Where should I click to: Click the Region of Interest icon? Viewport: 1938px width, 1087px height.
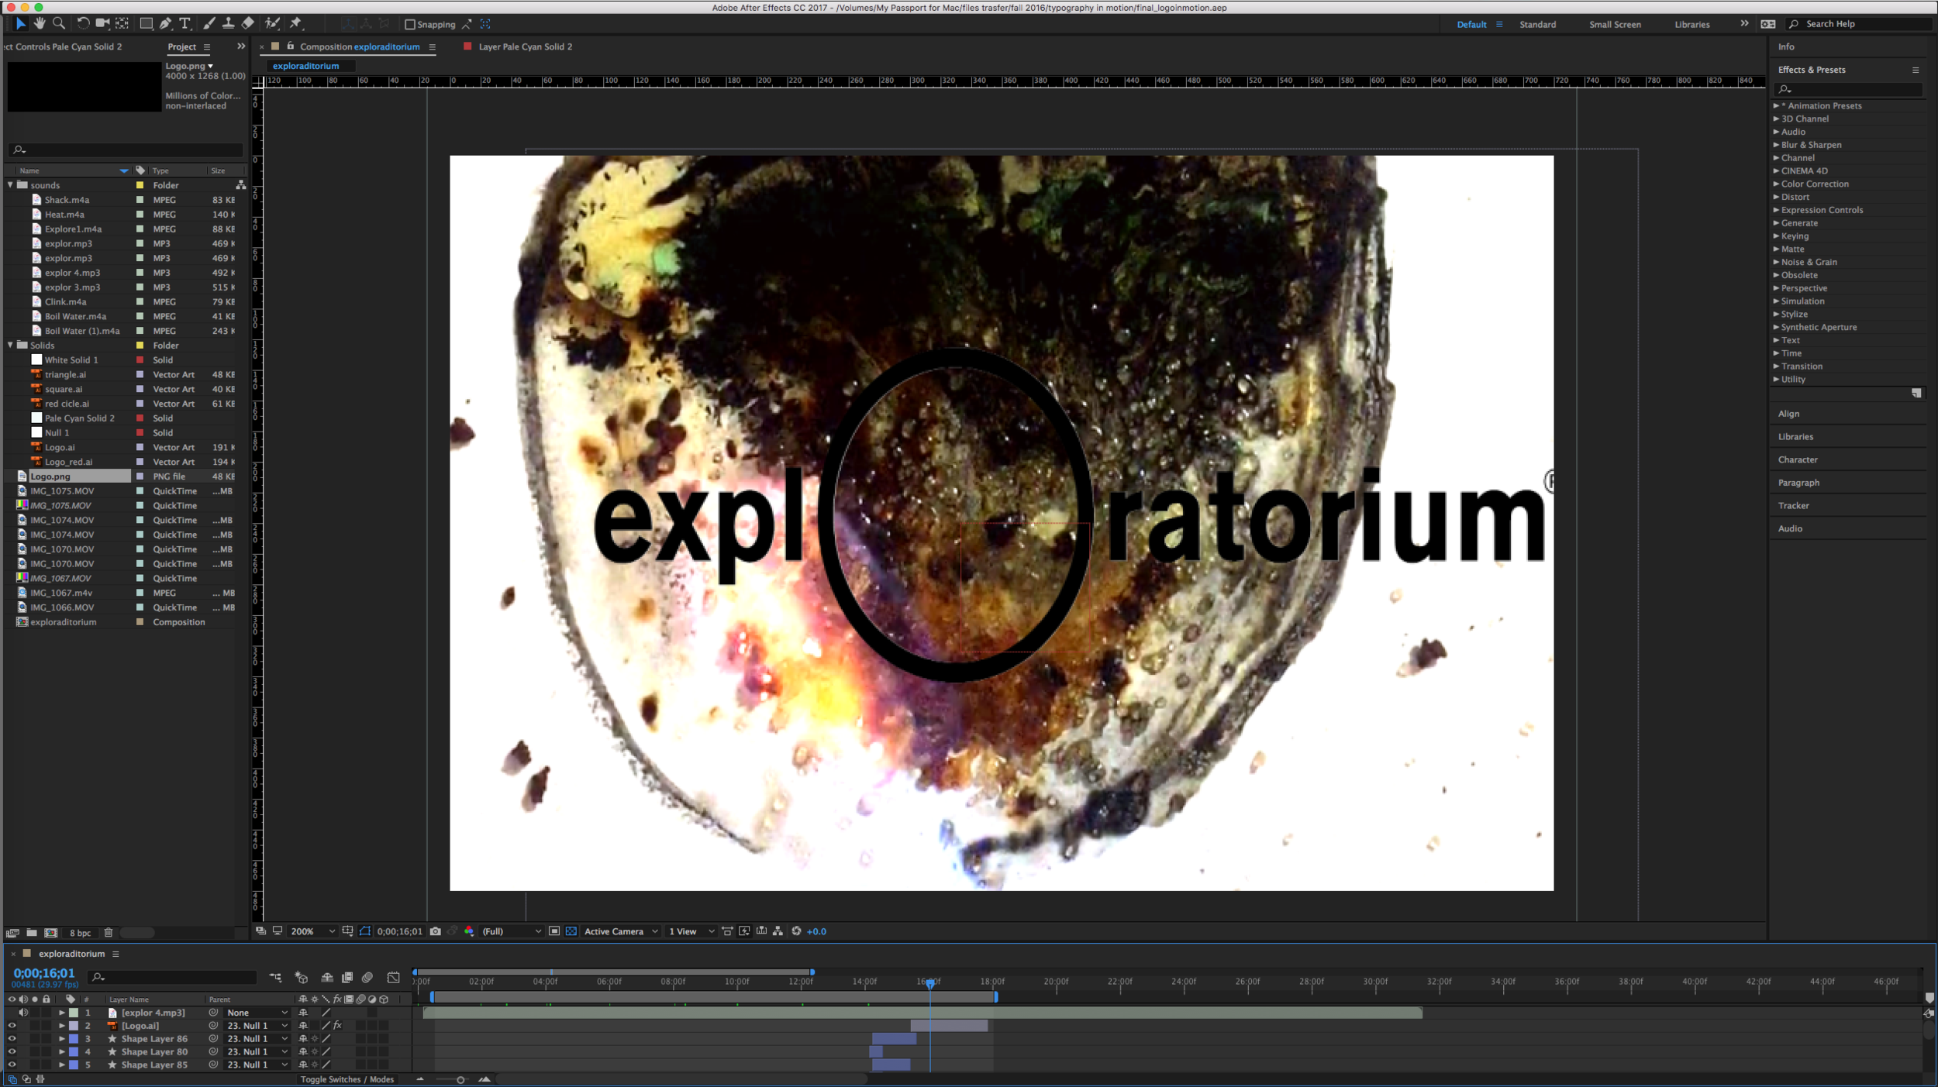coord(554,931)
